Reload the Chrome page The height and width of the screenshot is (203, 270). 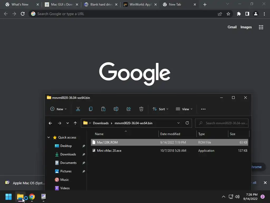23,14
